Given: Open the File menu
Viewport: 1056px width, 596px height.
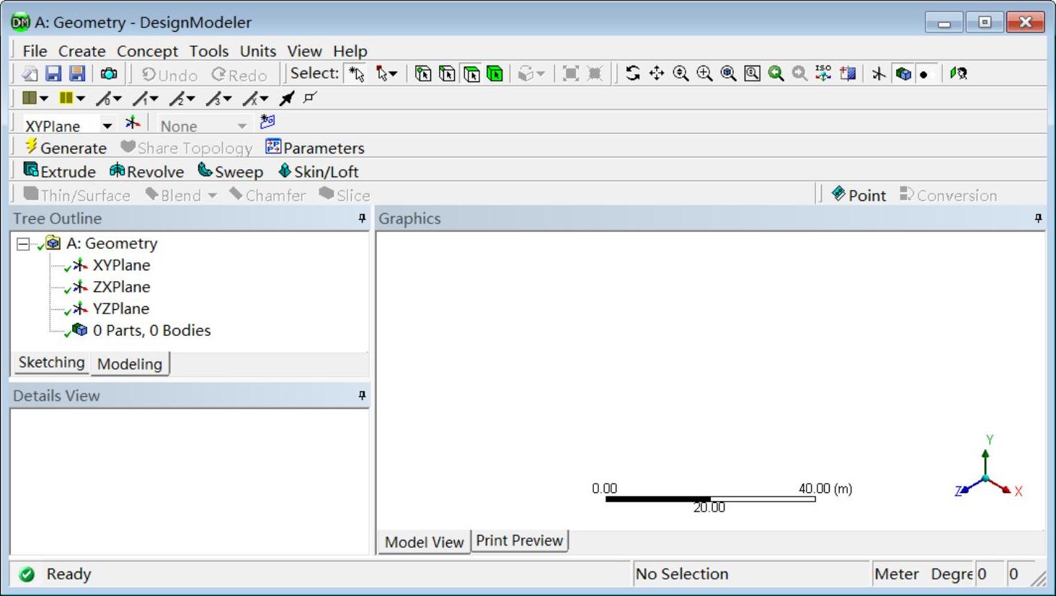Looking at the screenshot, I should point(35,51).
